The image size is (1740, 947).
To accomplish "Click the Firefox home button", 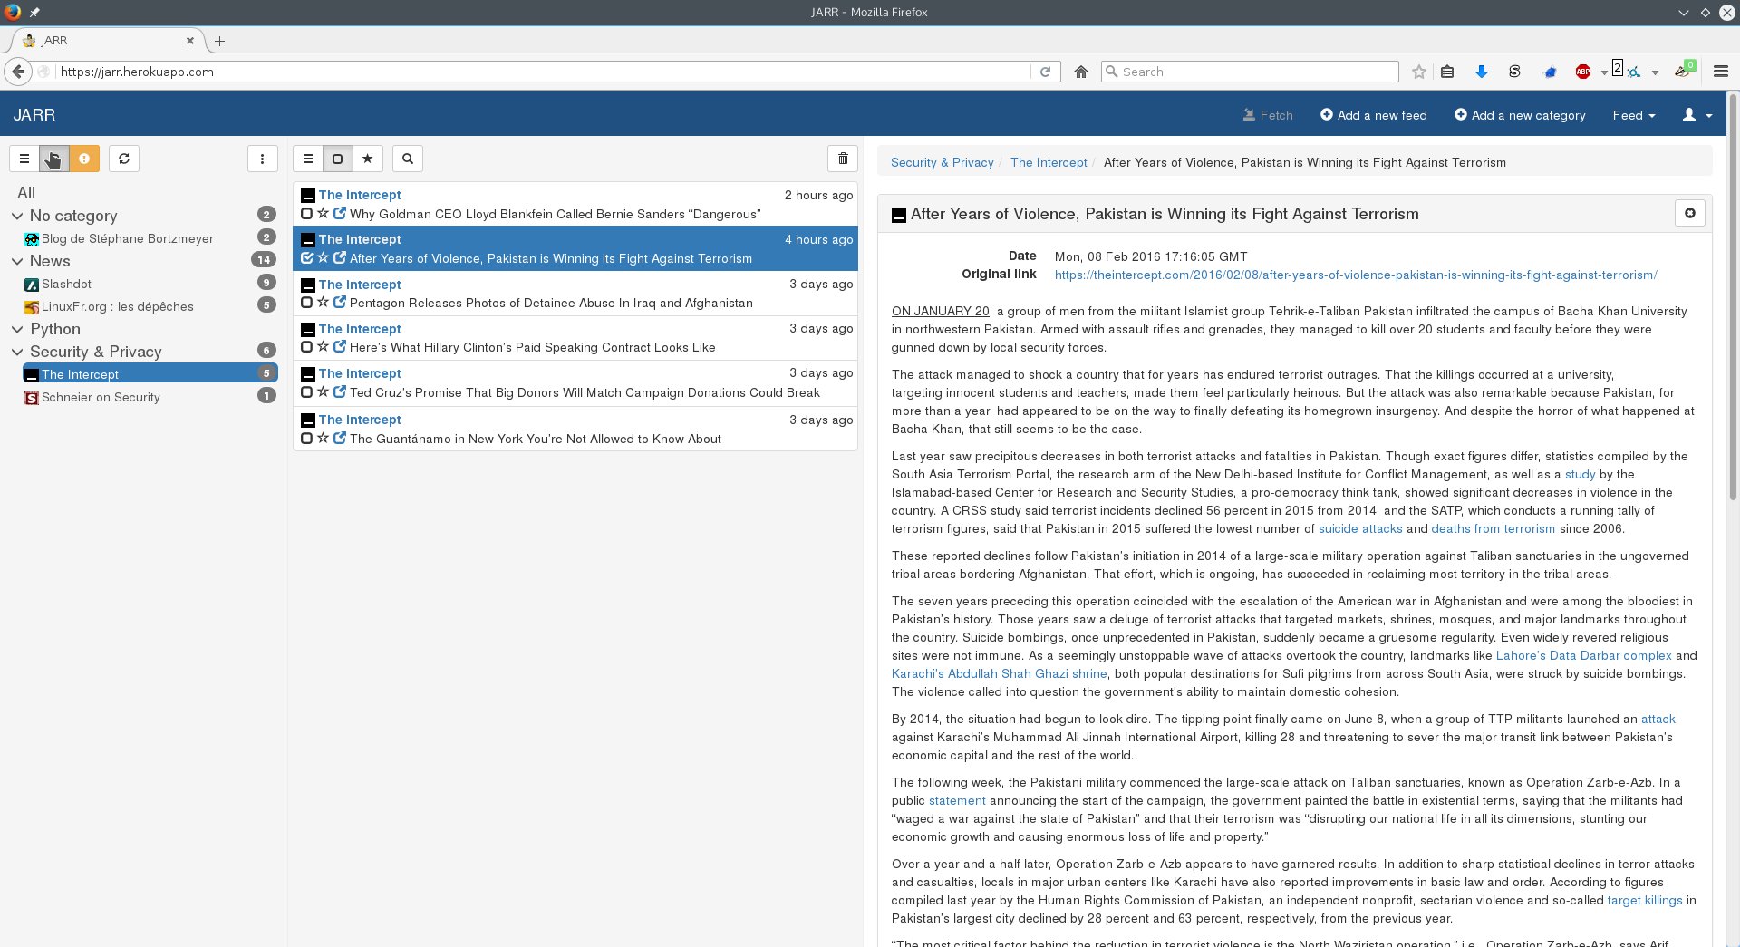I will point(1081,72).
